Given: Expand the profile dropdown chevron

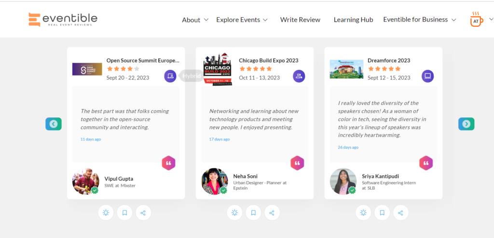Looking at the screenshot, I should (x=491, y=19).
